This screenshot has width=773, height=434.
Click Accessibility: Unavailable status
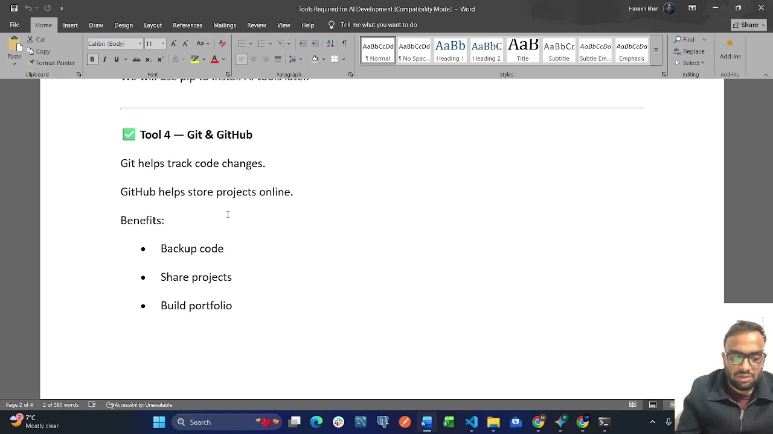[x=140, y=405]
